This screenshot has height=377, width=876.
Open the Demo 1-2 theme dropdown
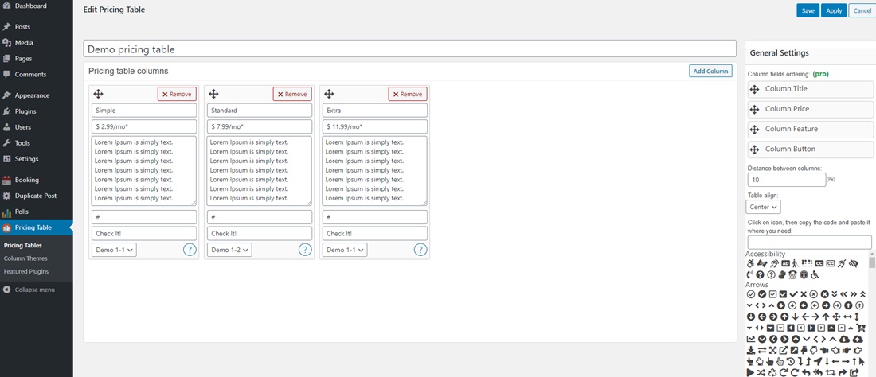229,250
